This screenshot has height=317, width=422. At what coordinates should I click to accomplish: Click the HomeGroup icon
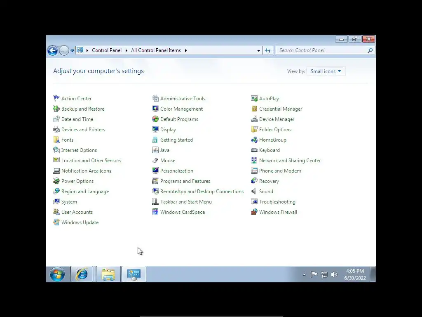(254, 140)
